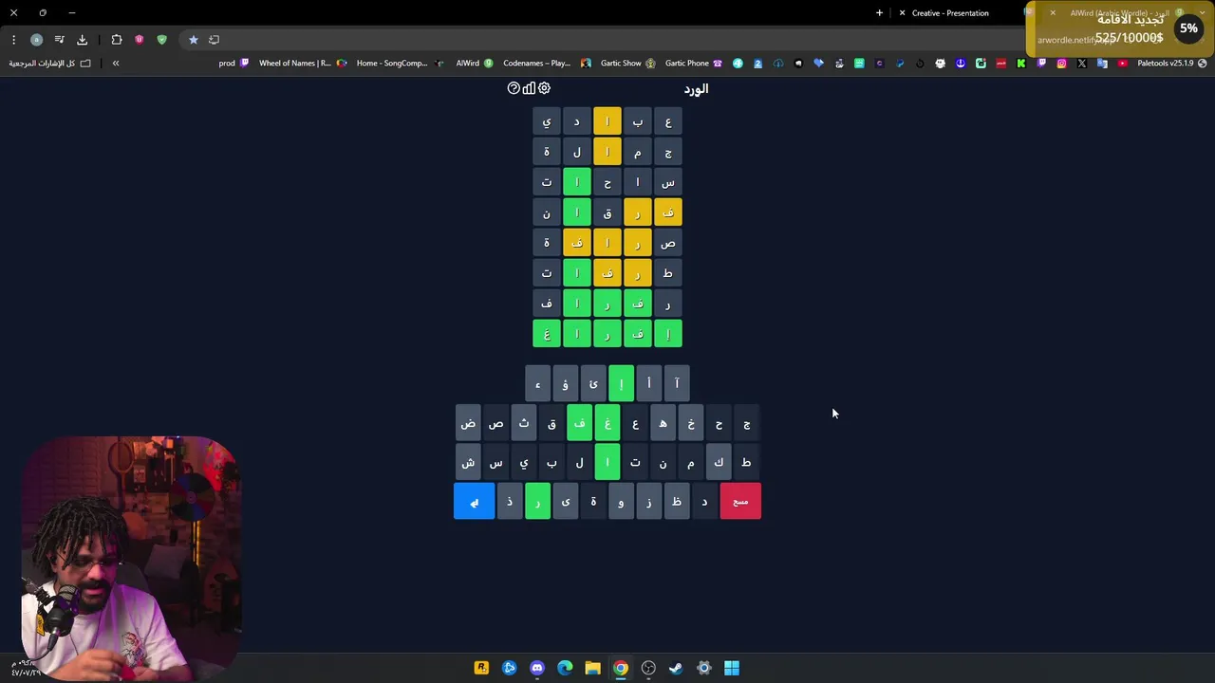Open the Chrome profile avatar
This screenshot has width=1215, height=683.
pyautogui.click(x=36, y=40)
